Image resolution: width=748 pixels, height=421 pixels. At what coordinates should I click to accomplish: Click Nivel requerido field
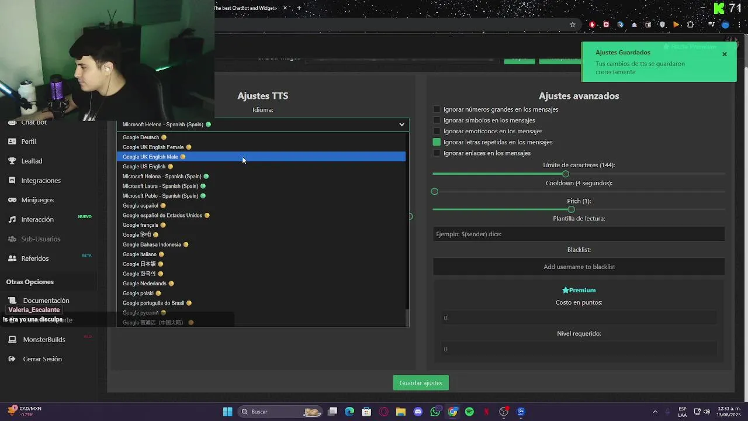(579, 349)
